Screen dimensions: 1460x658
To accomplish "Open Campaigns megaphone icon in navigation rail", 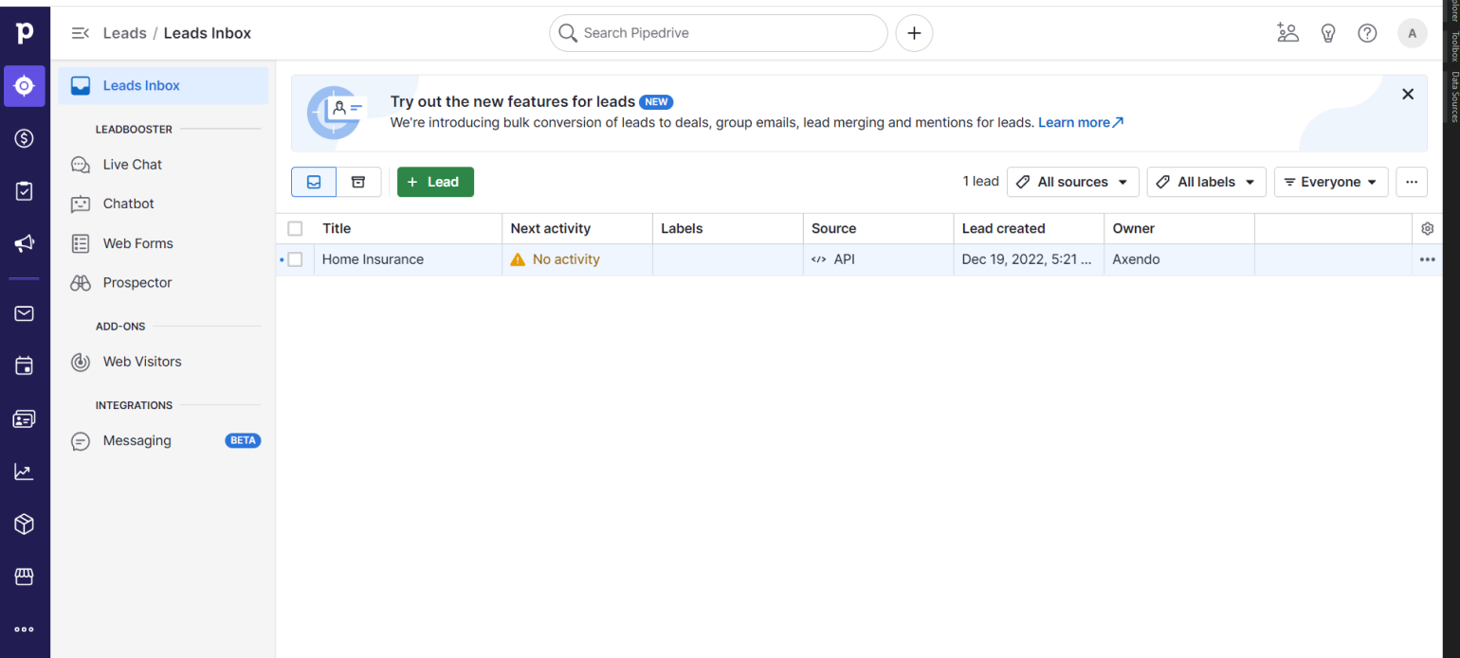I will pyautogui.click(x=25, y=243).
